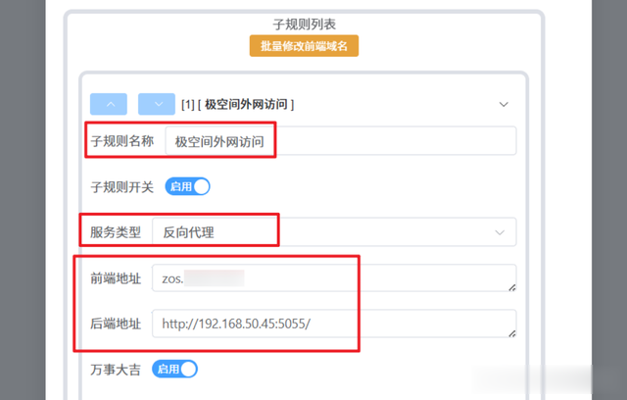Disable the 万事大吉 switch
This screenshot has height=400, width=627.
point(174,369)
